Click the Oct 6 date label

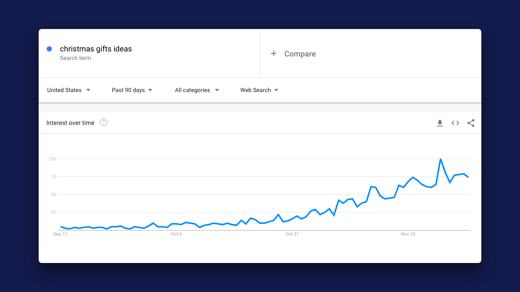tap(176, 234)
